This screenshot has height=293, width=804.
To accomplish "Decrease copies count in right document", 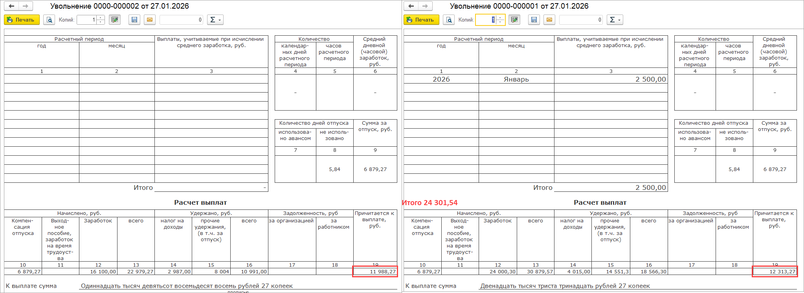I will (500, 22).
